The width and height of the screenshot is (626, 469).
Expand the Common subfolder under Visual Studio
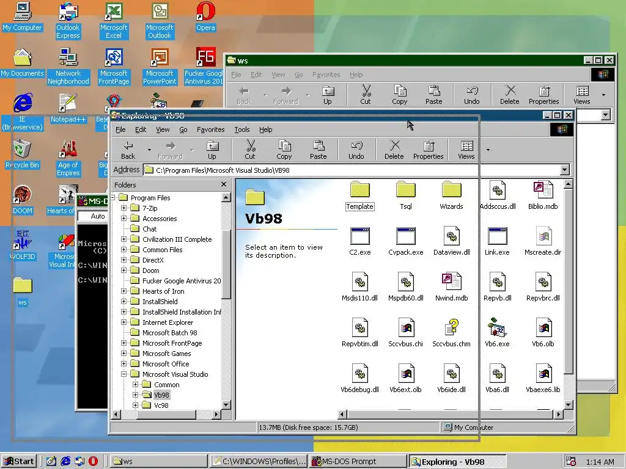(135, 384)
